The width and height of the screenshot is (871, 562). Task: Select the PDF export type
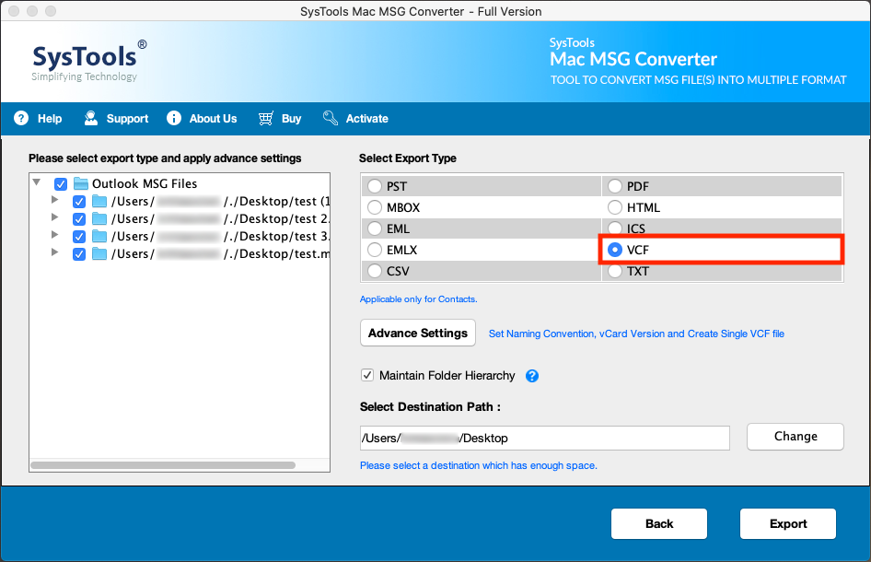coord(615,186)
